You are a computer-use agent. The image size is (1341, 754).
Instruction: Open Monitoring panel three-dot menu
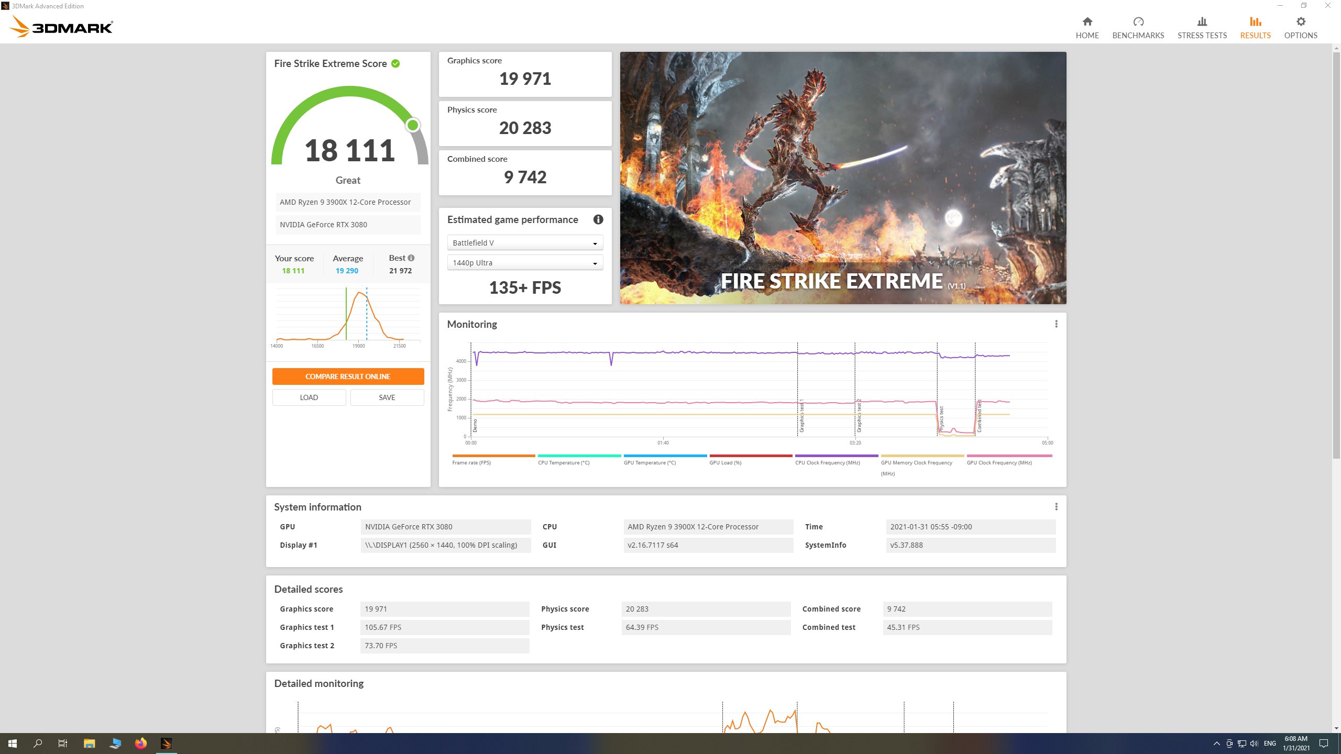click(1056, 324)
